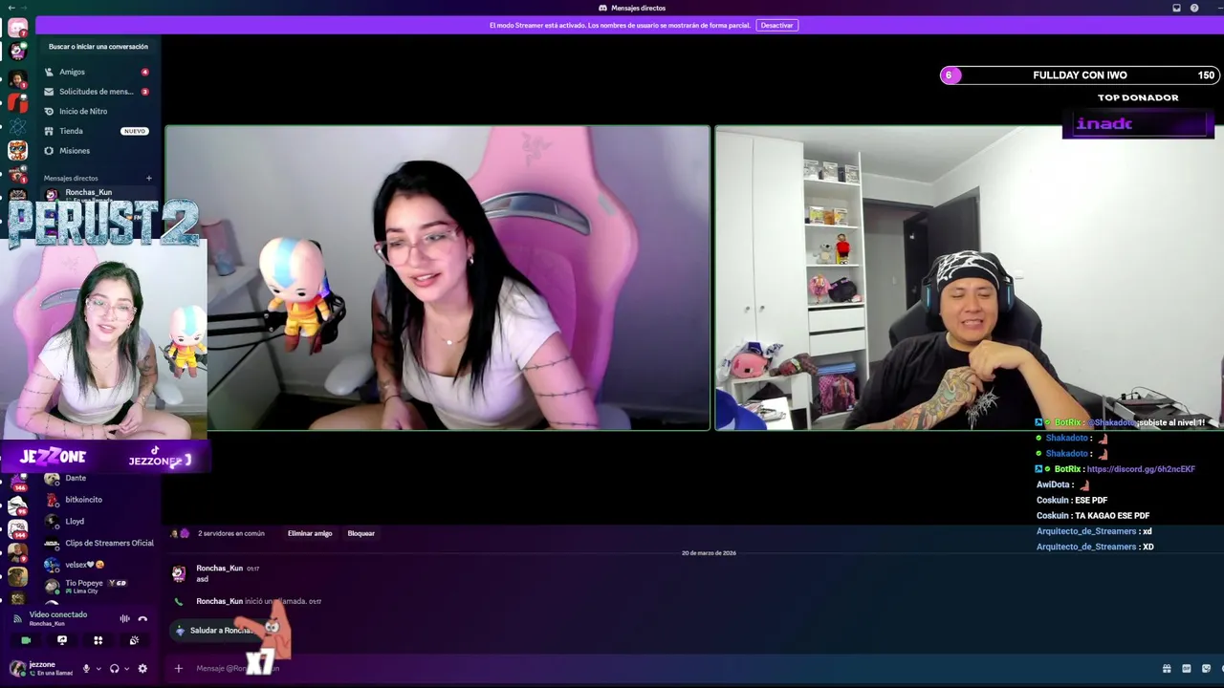
Task: Deafen with the headphones icon
Action: tap(114, 668)
